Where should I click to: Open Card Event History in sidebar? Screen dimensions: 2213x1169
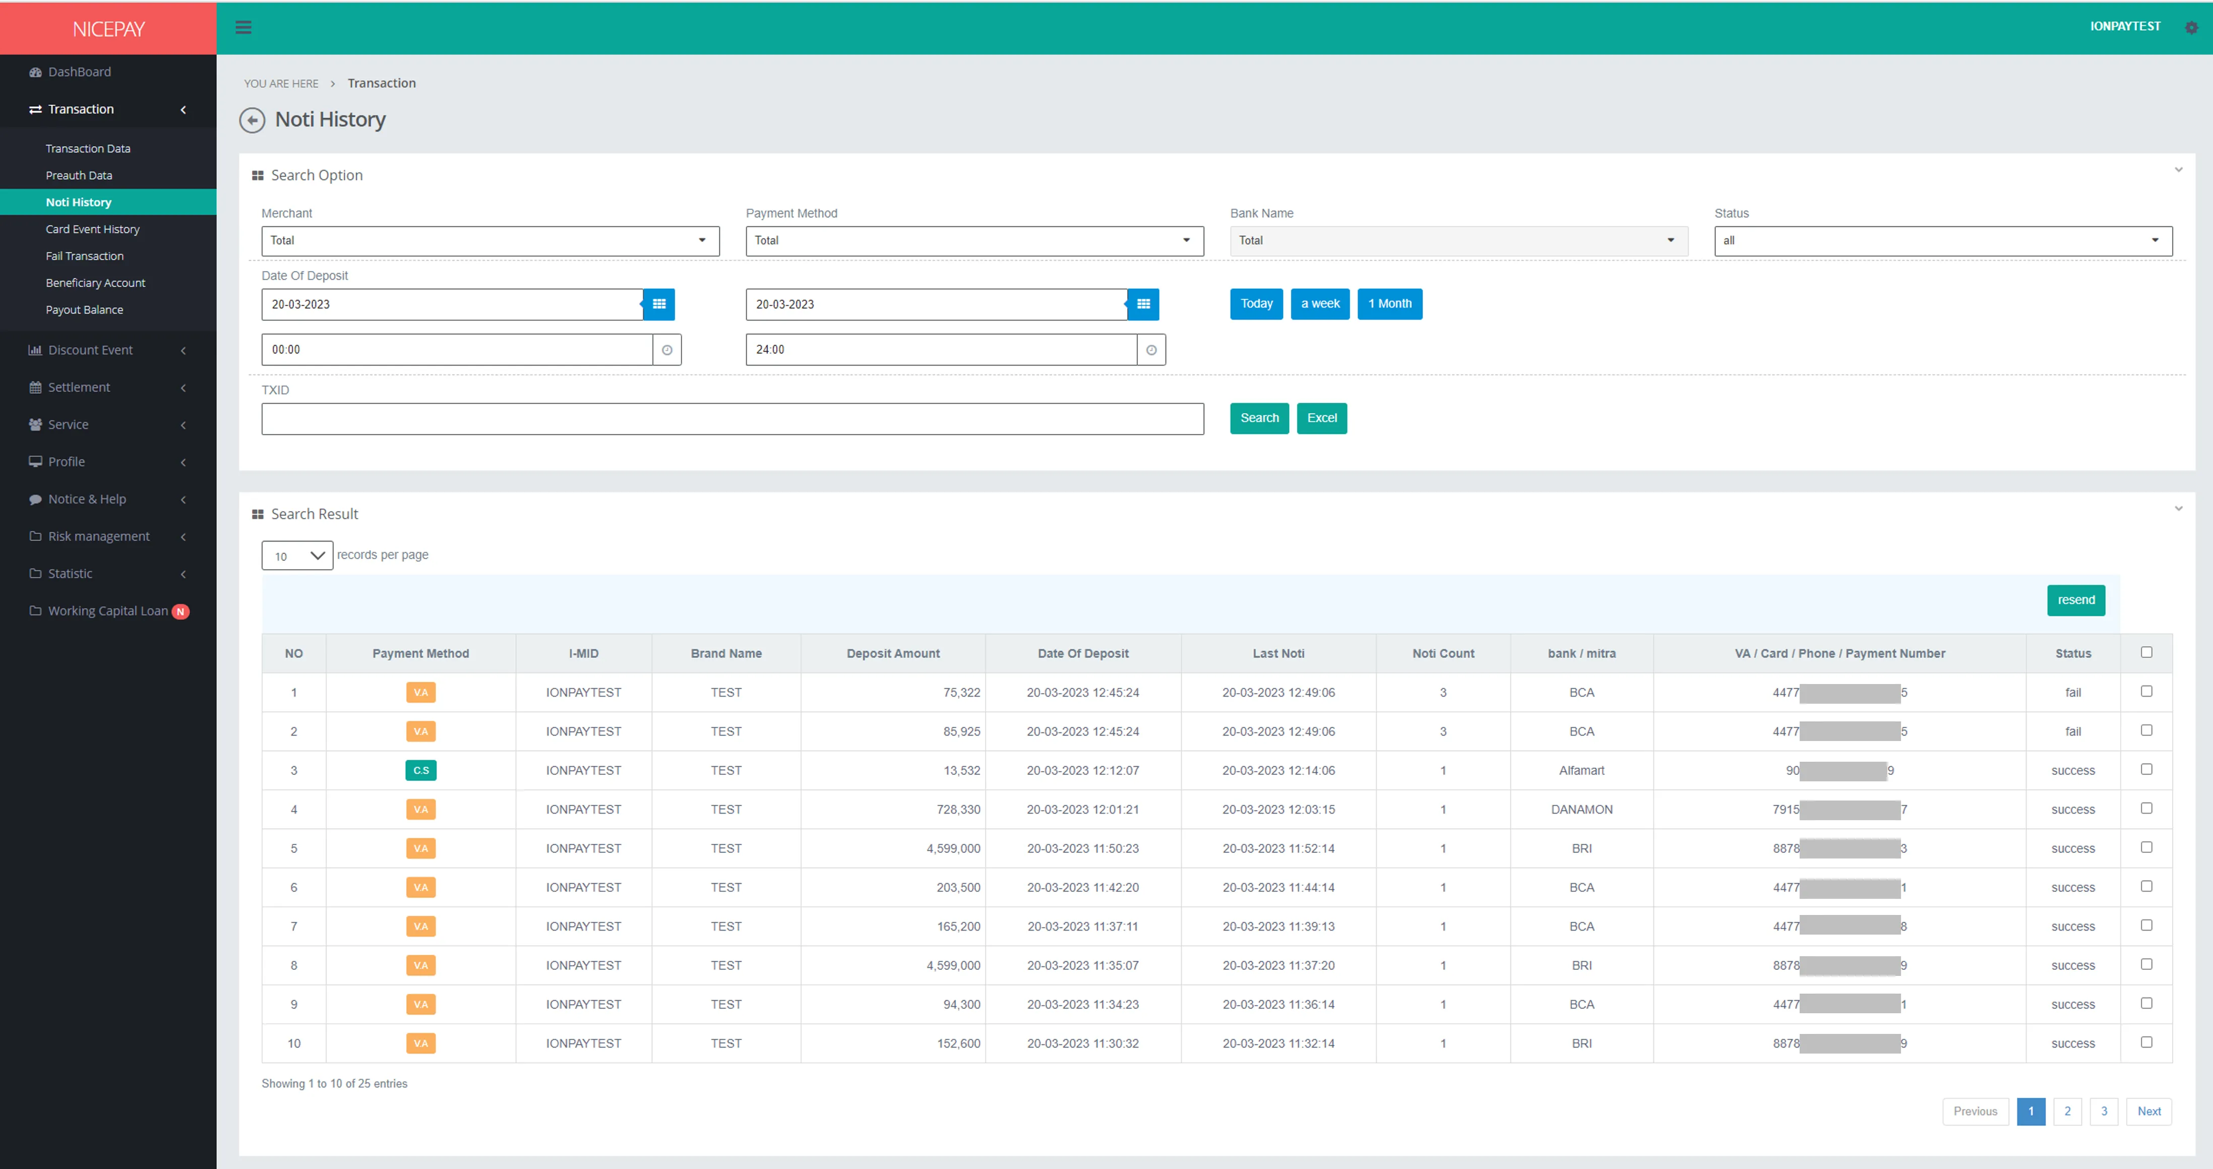point(93,229)
